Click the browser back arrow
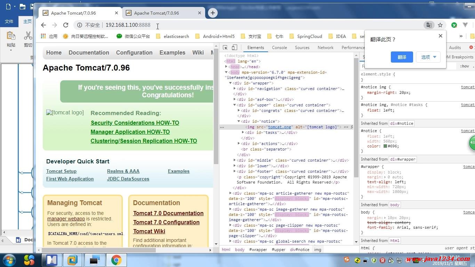 pyautogui.click(x=43, y=25)
